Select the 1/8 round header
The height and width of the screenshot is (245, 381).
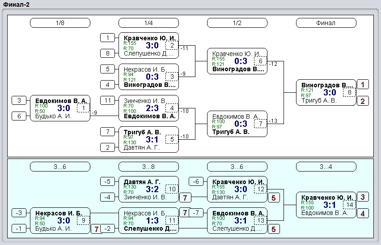point(60,23)
